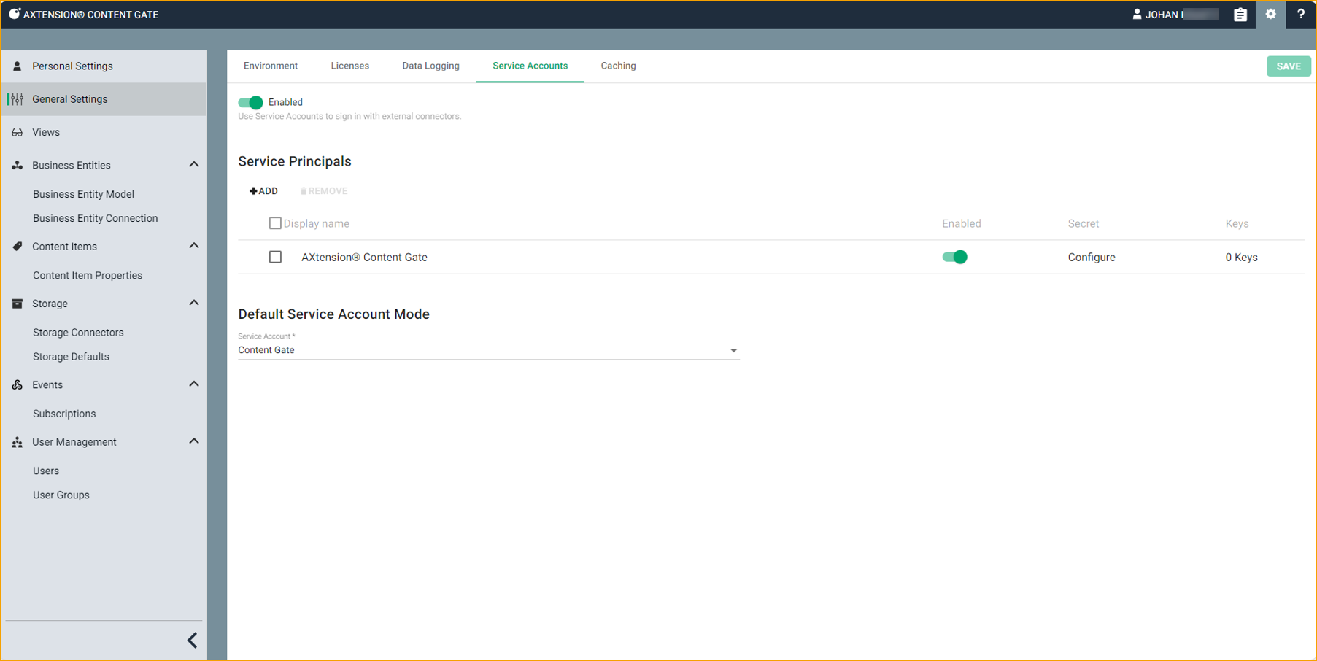Switch to the Licenses tab
Image resolution: width=1317 pixels, height=661 pixels.
tap(350, 66)
